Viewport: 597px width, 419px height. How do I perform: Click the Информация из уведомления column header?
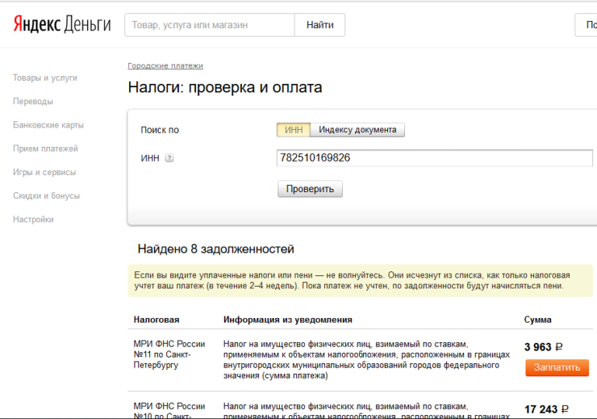point(288,319)
